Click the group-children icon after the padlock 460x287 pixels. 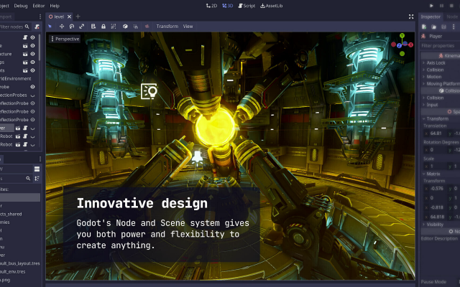(114, 27)
